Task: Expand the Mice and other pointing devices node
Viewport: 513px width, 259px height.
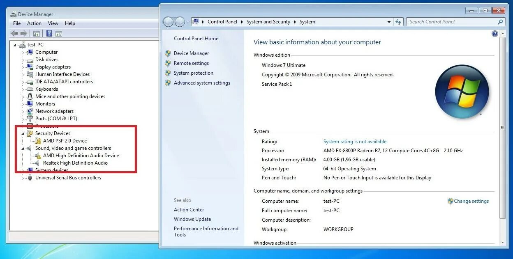Action: point(23,97)
